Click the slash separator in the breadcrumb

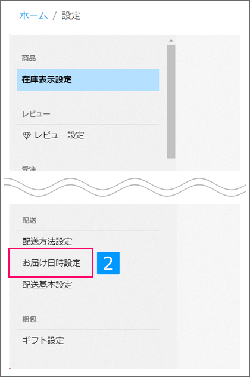[x=55, y=16]
